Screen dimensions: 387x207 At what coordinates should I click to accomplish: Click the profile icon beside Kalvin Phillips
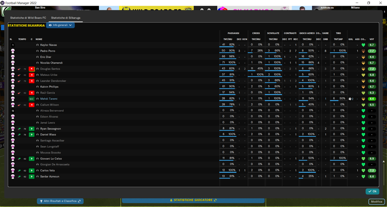pos(37,87)
